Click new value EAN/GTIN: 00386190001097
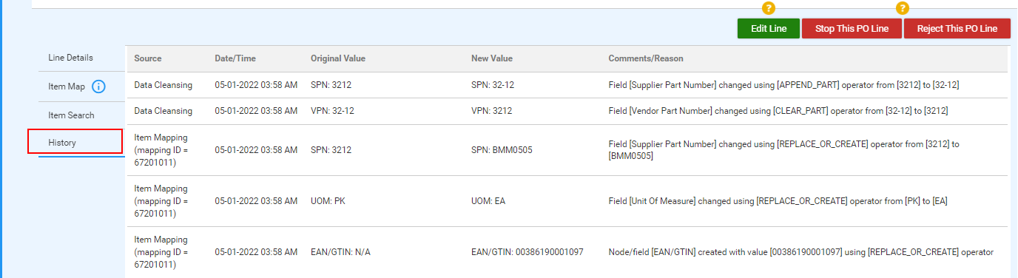 tap(527, 252)
